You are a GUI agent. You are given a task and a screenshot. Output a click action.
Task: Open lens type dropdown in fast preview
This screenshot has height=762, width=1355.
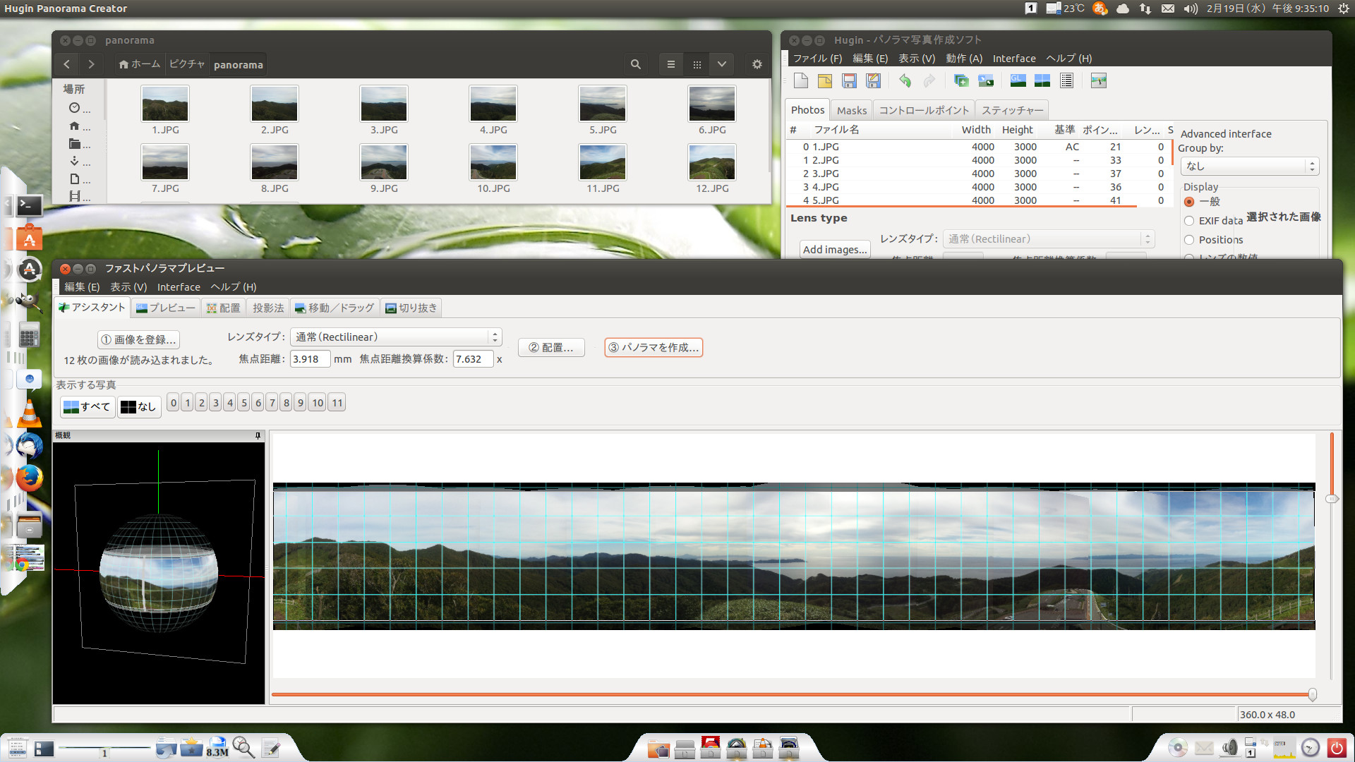(x=396, y=337)
